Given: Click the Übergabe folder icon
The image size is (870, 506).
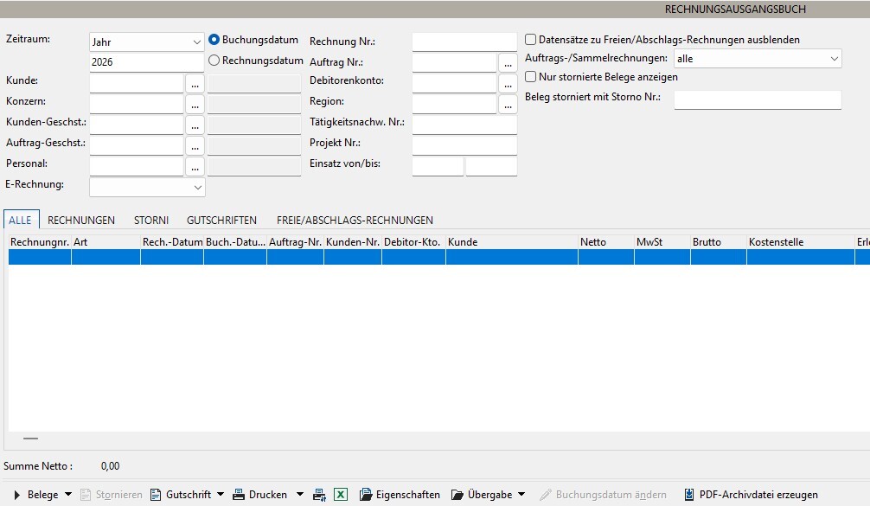Looking at the screenshot, I should [x=457, y=495].
